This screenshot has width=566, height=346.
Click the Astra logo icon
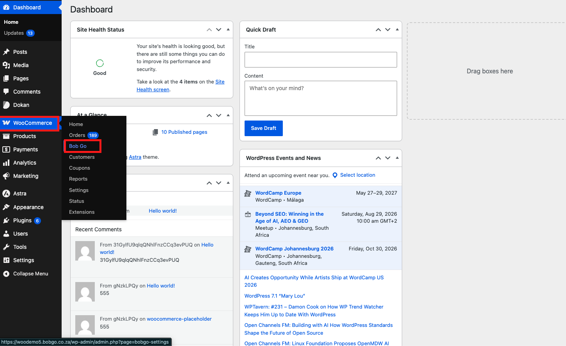tap(6, 193)
